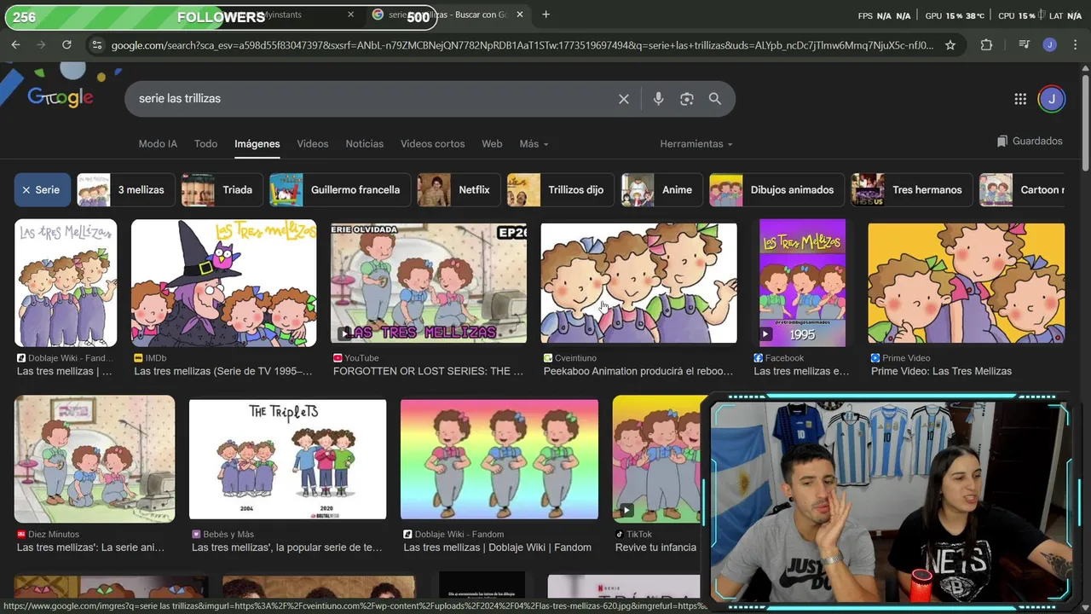Open Guardados saved items link
Viewport: 1091px width, 614px height.
tap(1030, 142)
